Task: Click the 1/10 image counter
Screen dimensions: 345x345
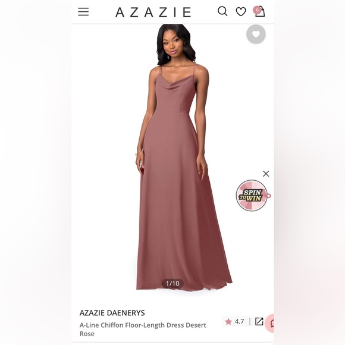Action: (x=172, y=283)
